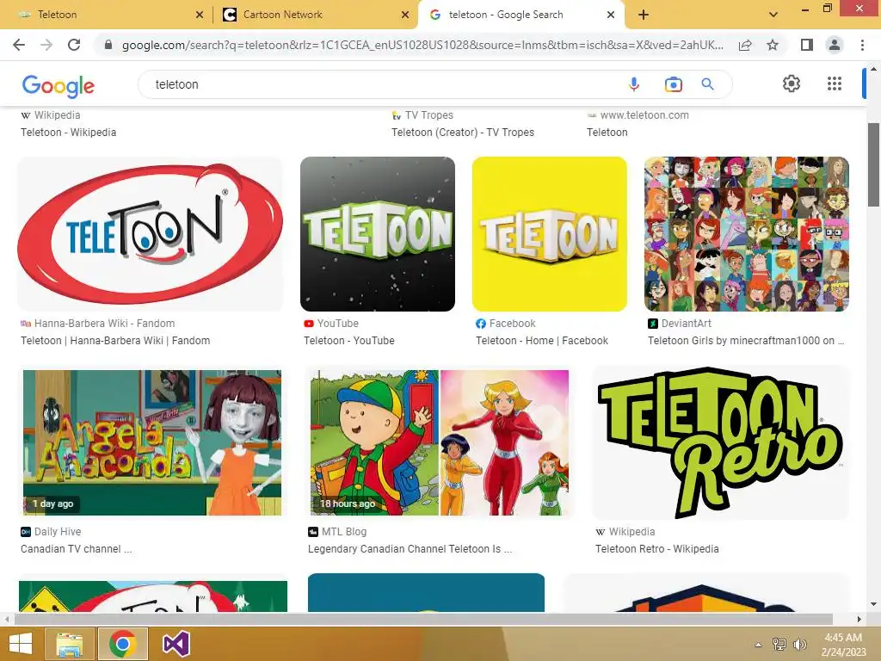Open Daily Hive Canadian TV channel link

[77, 549]
